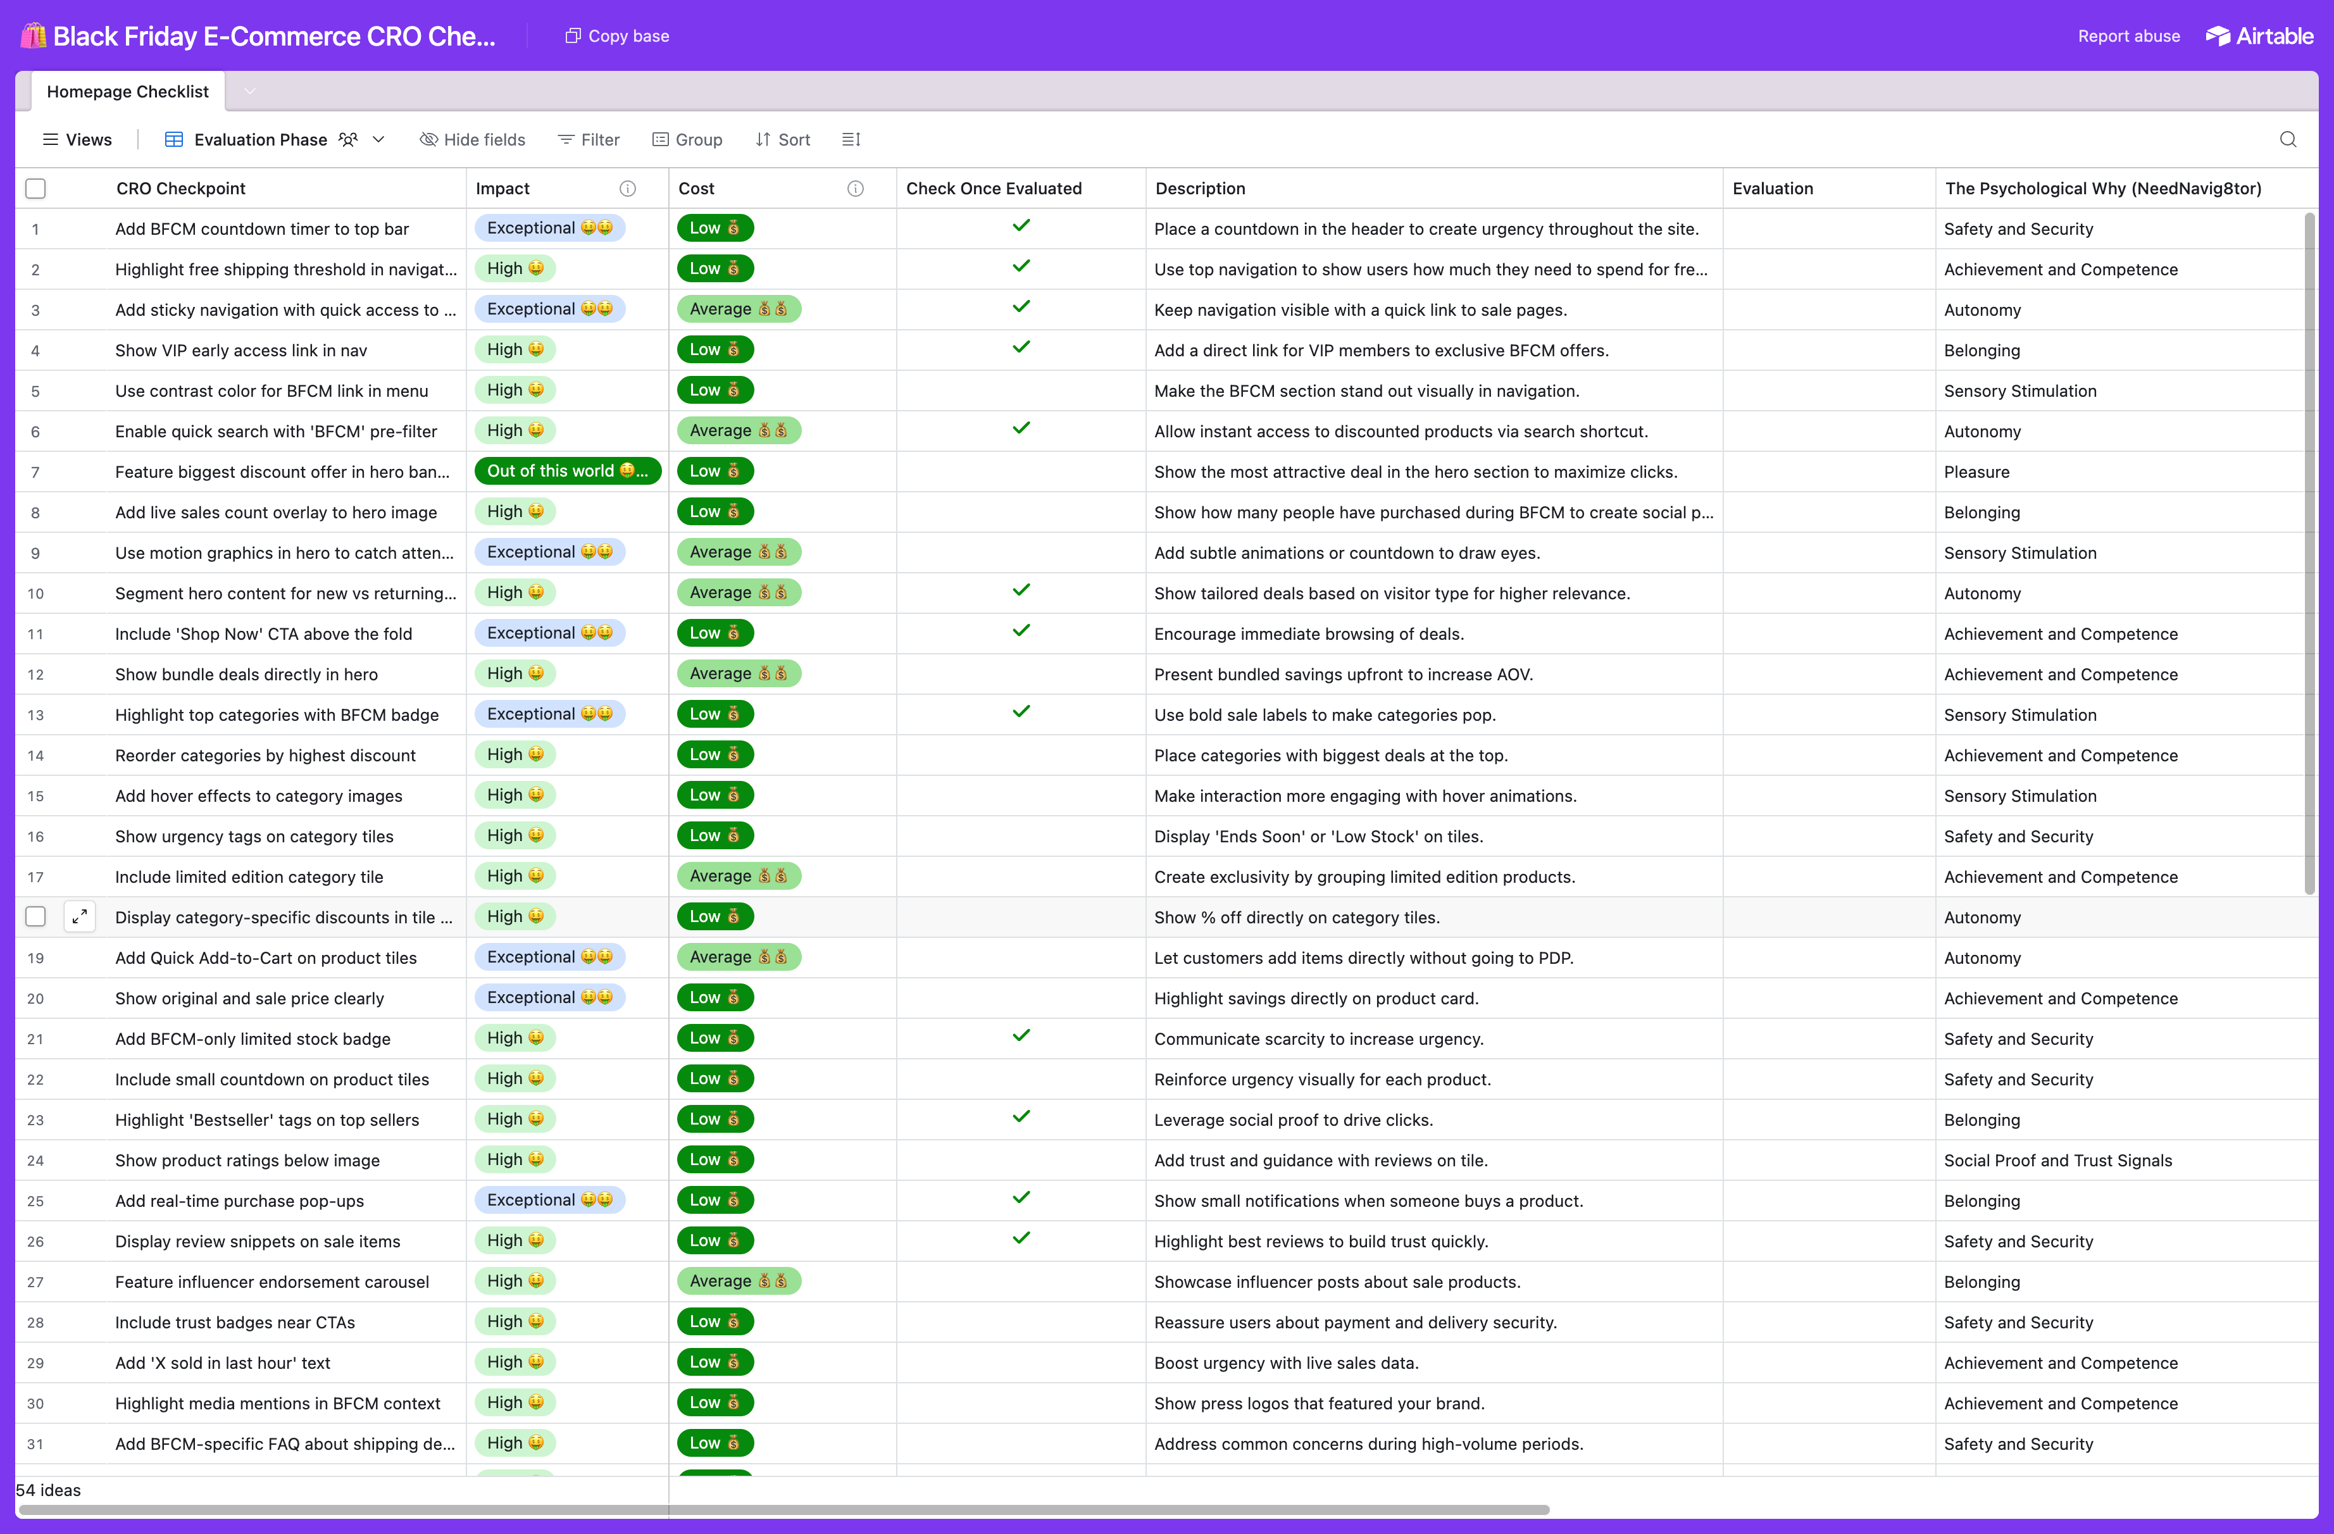Uncheck evaluated for Add real-time purchase pop-ups
The width and height of the screenshot is (2334, 1534).
pos(1021,1199)
